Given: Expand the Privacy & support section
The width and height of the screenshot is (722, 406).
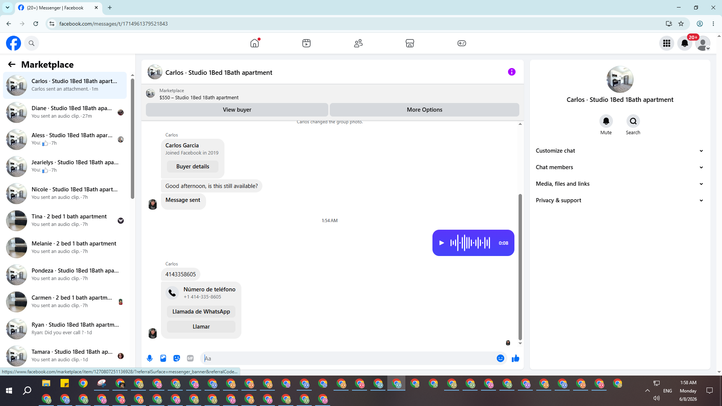Looking at the screenshot, I should pyautogui.click(x=620, y=200).
